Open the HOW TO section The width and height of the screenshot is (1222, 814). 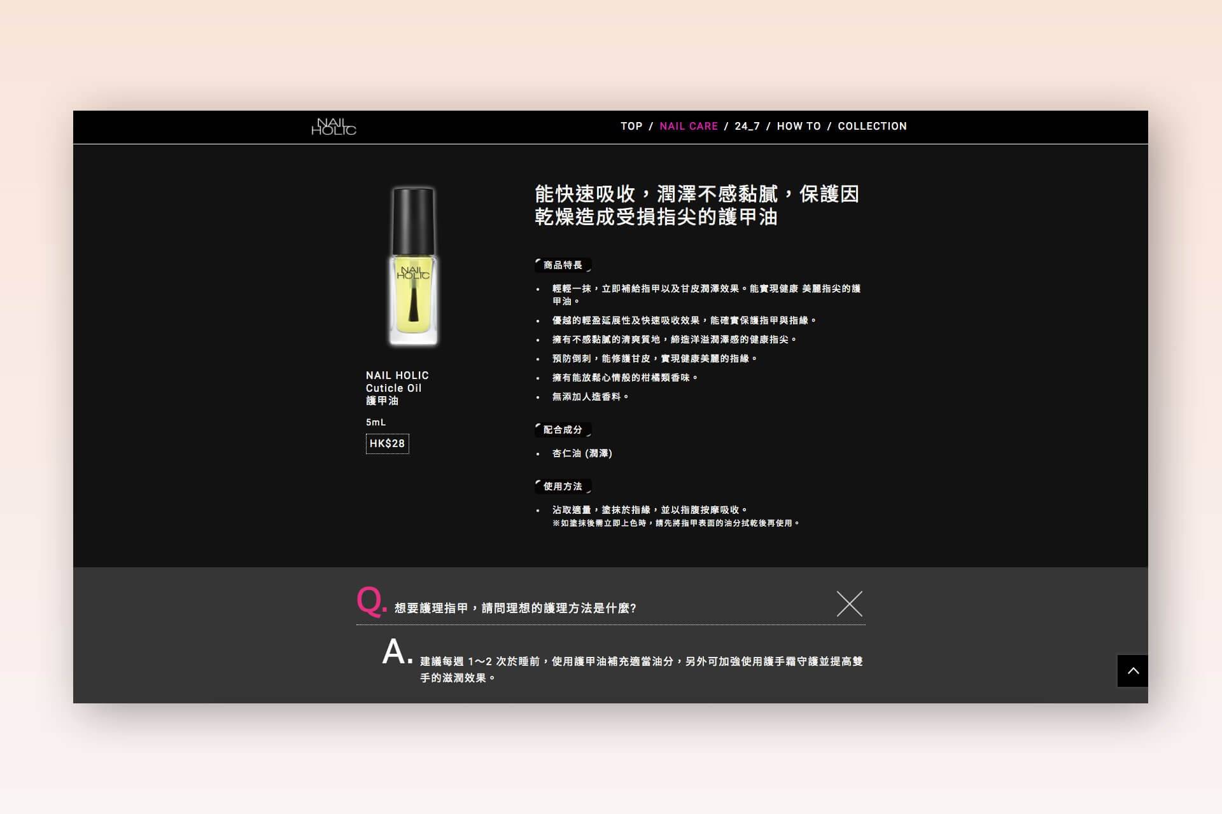tap(799, 127)
